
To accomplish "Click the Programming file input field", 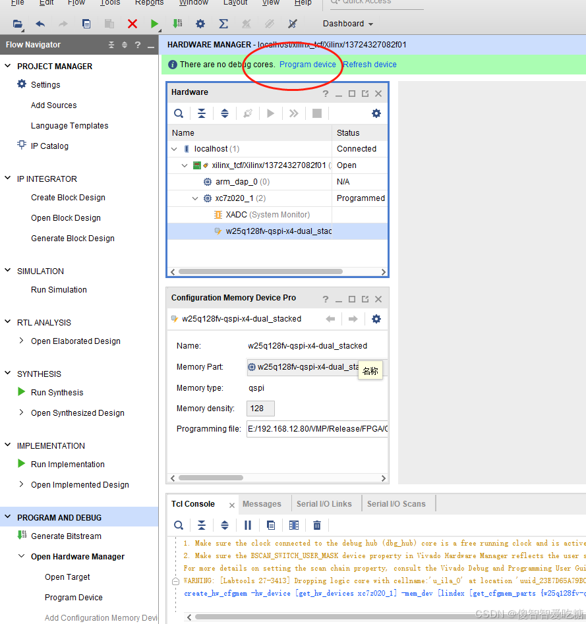I will tap(317, 428).
